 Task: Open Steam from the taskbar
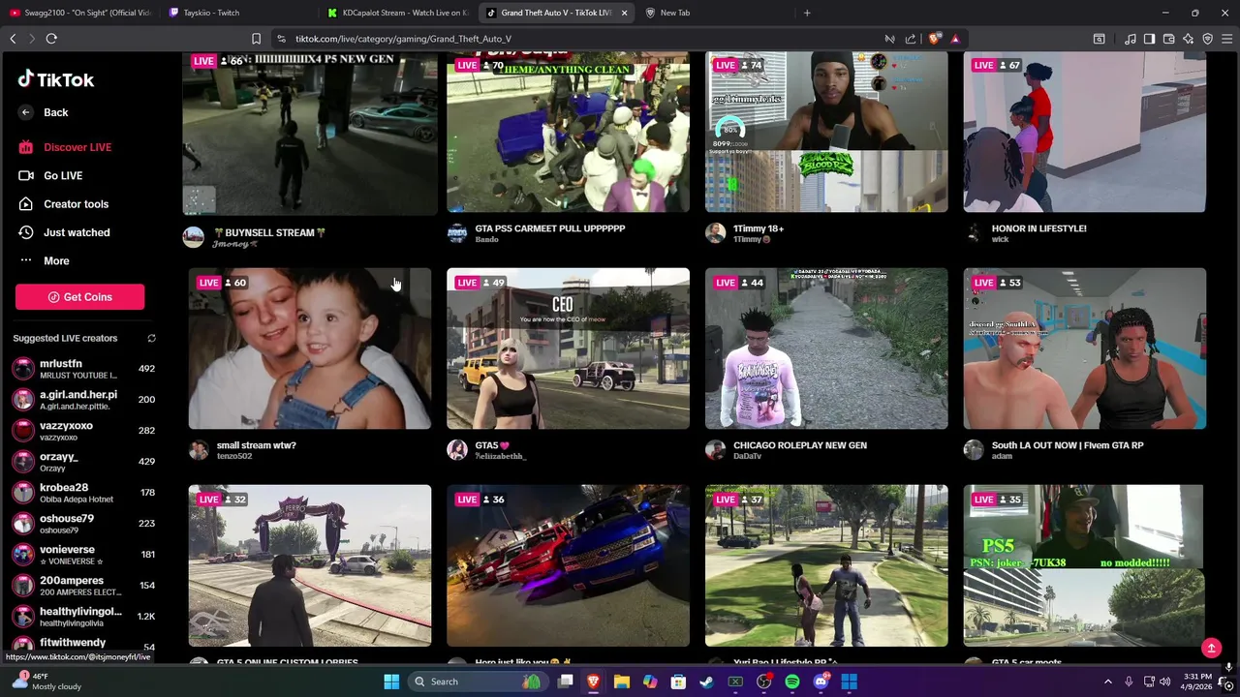coord(707,682)
